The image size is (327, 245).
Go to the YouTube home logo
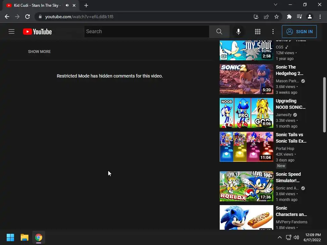37,32
